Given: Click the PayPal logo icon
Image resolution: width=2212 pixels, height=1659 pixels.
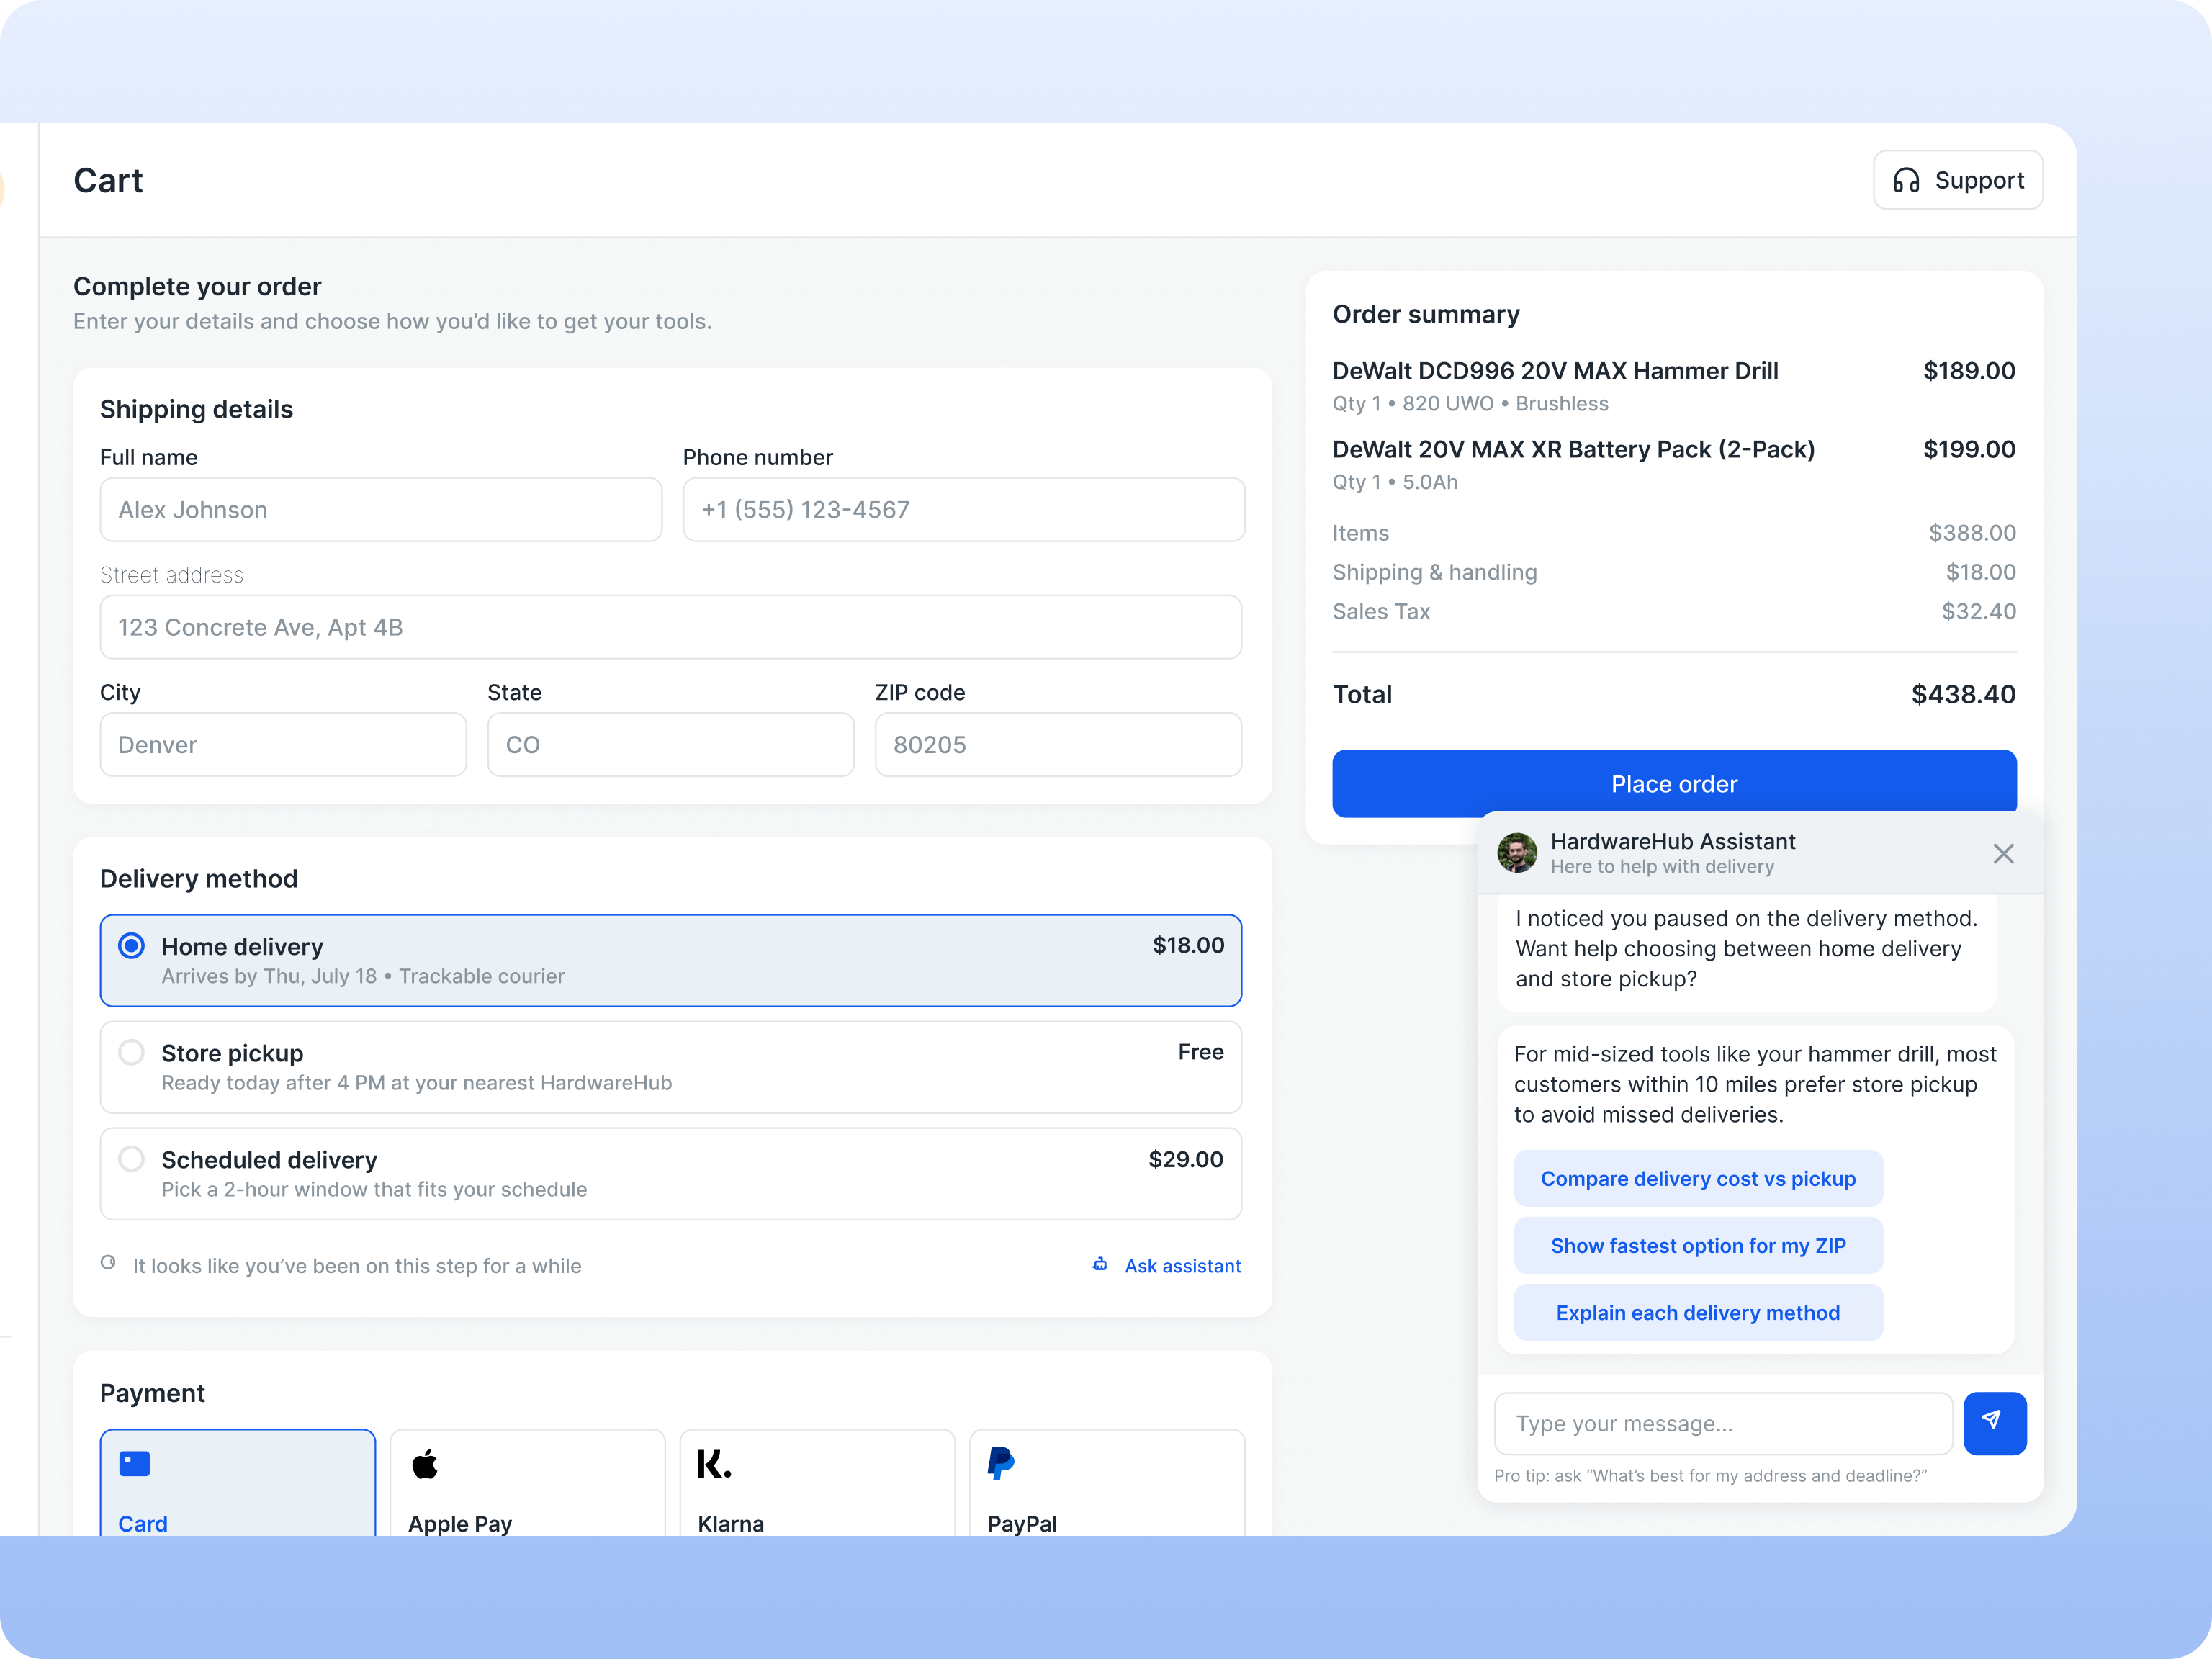Looking at the screenshot, I should (x=1001, y=1464).
